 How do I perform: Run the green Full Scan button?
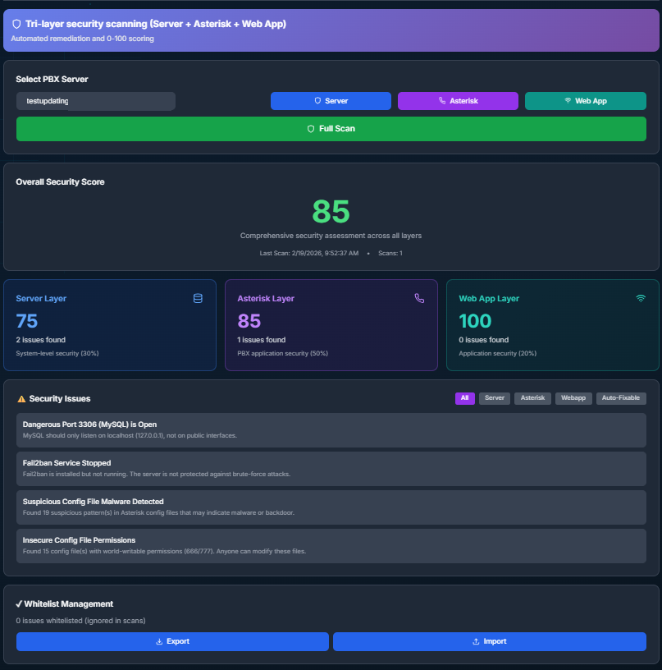[331, 129]
